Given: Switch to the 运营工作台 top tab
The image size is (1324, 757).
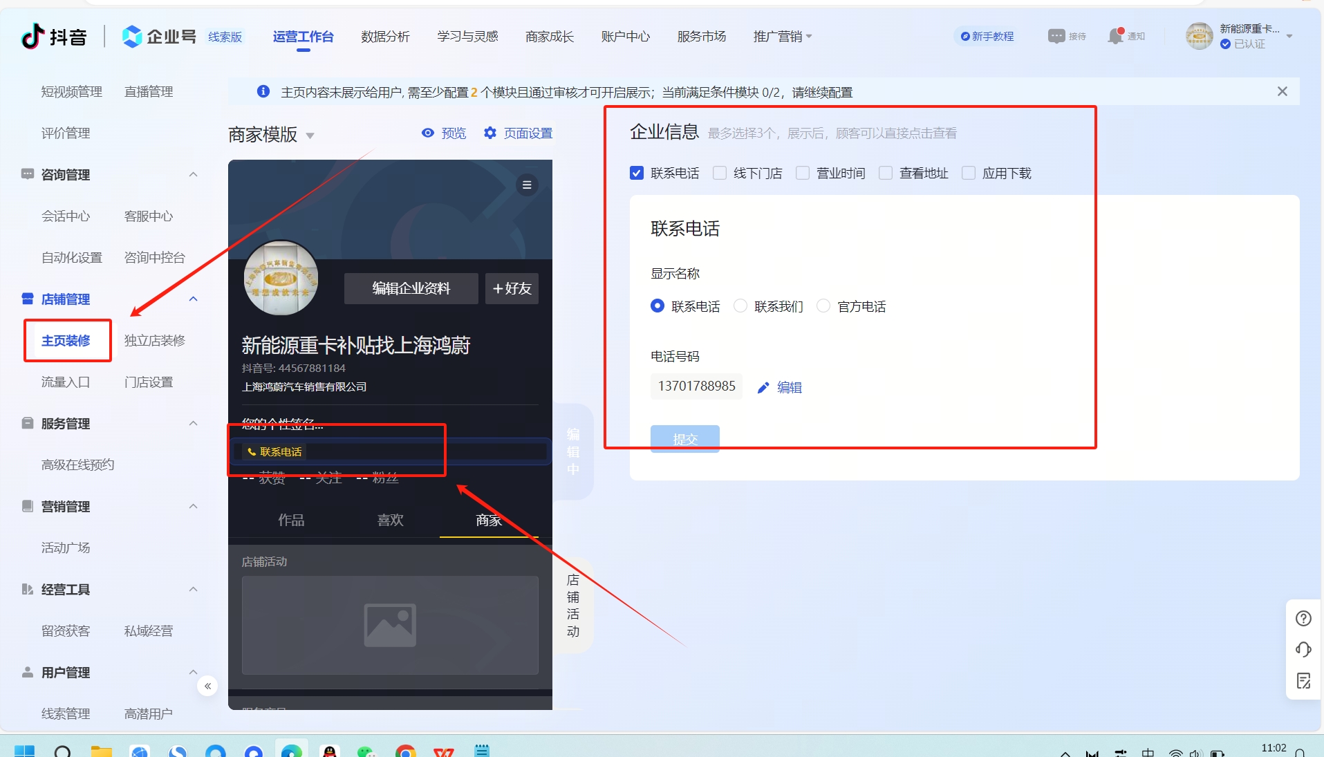Looking at the screenshot, I should coord(303,37).
